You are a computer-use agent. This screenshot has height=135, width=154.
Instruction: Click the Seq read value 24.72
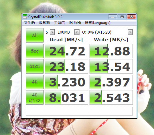[x=66, y=51]
